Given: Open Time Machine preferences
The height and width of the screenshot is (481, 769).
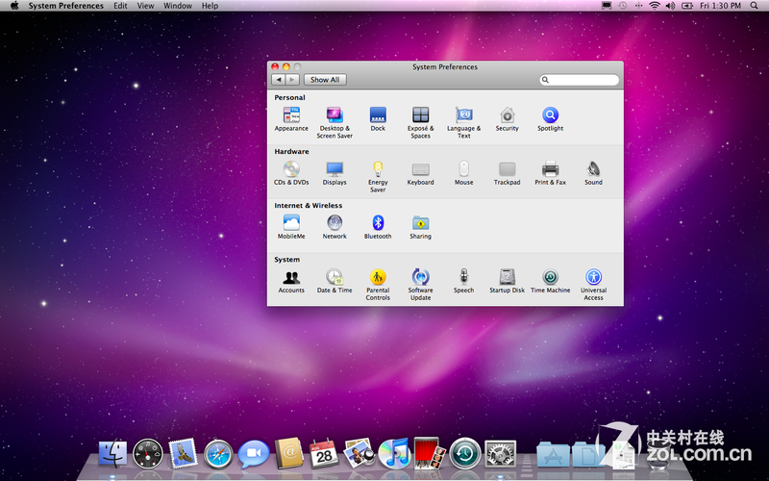Looking at the screenshot, I should (x=550, y=281).
